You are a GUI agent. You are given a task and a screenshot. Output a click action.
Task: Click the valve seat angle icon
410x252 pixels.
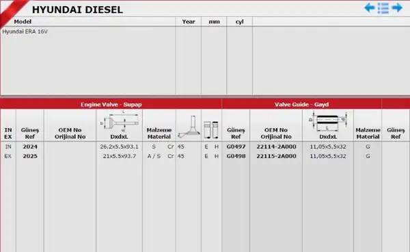(189, 127)
